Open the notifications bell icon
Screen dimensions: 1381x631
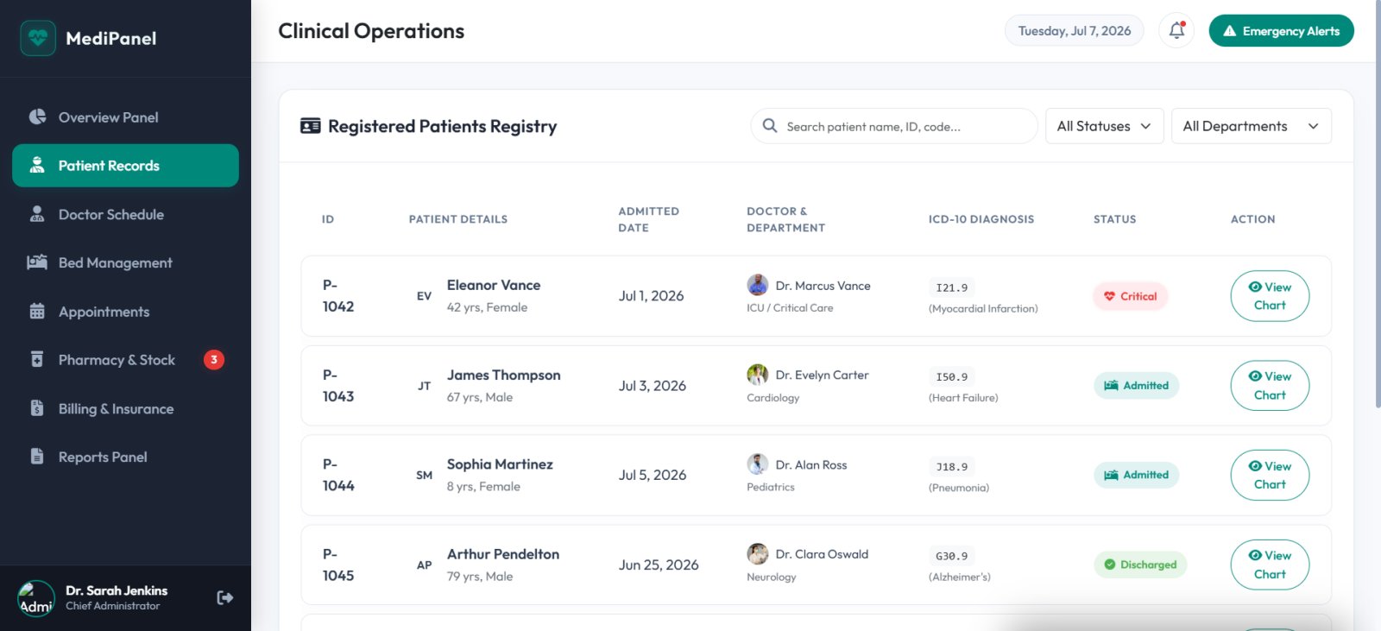pos(1176,31)
